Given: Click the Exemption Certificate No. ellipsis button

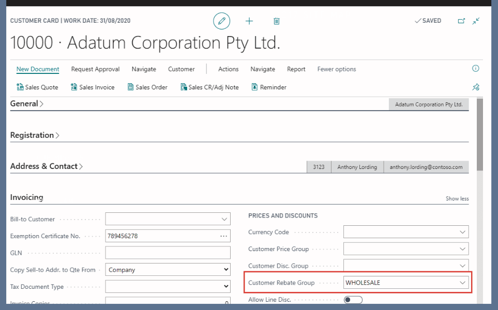Looking at the screenshot, I should click(x=223, y=236).
